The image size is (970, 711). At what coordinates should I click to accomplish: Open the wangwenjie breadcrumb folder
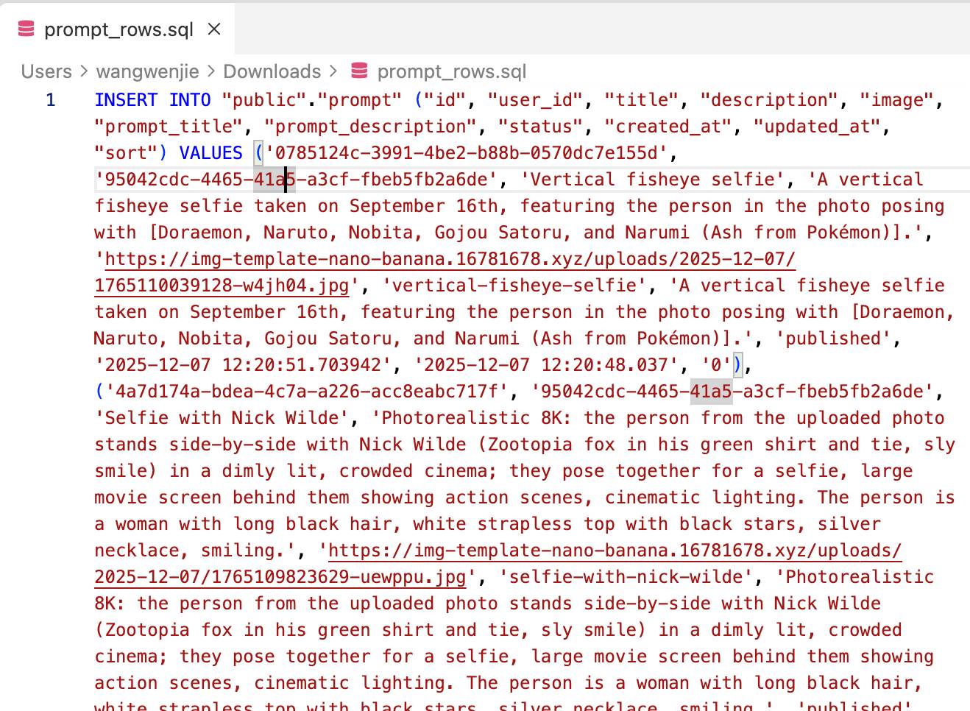pyautogui.click(x=147, y=71)
